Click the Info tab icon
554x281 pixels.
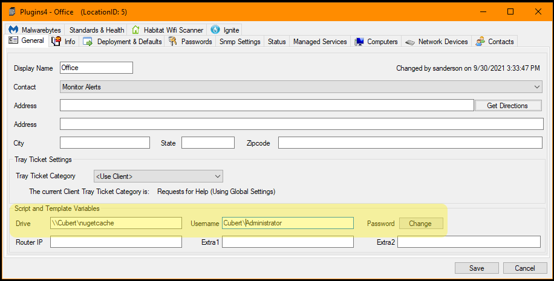tap(57, 42)
